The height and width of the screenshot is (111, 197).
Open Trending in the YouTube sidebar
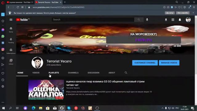[11, 40]
